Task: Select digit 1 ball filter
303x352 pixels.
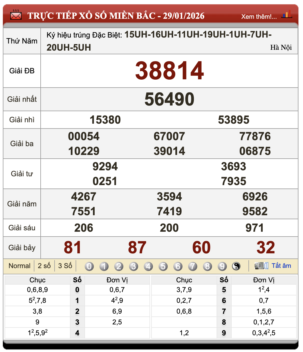Action: (104, 266)
